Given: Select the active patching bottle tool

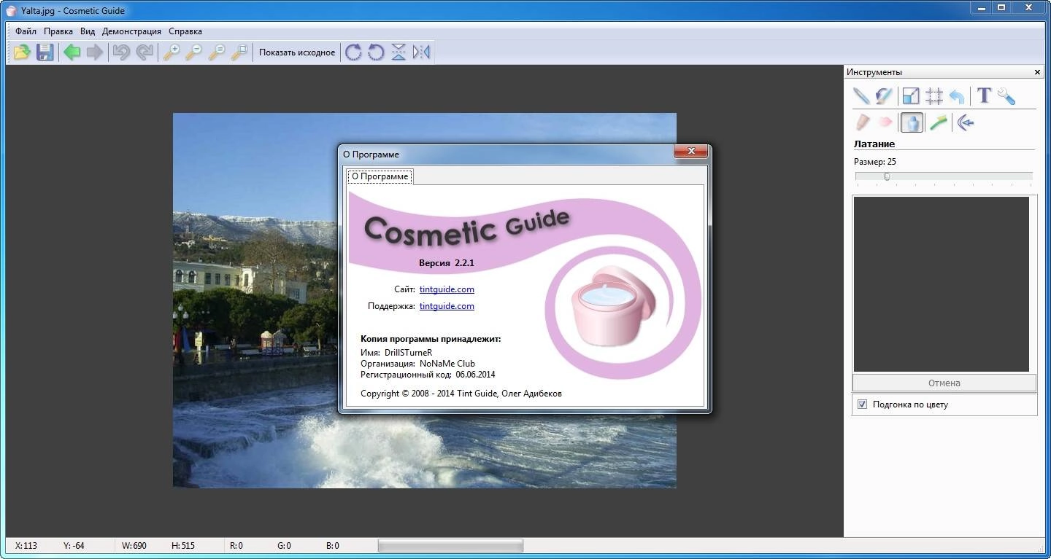Looking at the screenshot, I should click(912, 122).
